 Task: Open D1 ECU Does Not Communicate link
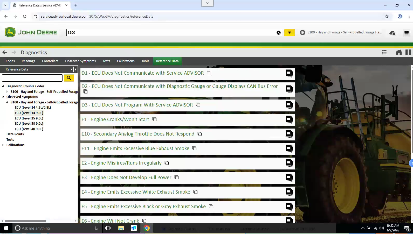click(143, 73)
